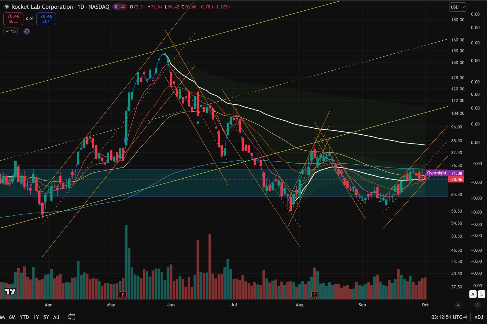Click the Oct label on time axis
The width and height of the screenshot is (487, 324).
(425, 305)
